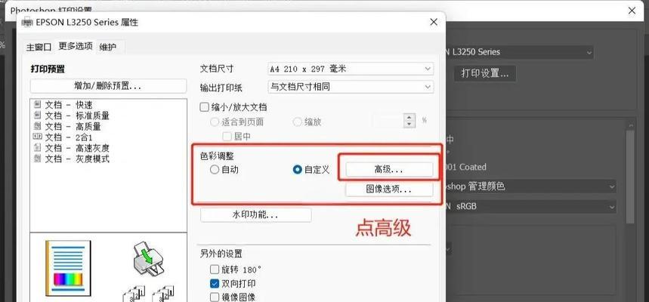Image resolution: width=649 pixels, height=302 pixels.
Task: Close the Photoshop print settings window
Action: coord(632,11)
